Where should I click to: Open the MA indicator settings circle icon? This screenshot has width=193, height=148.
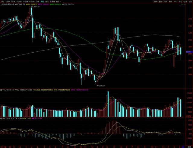click(13, 4)
